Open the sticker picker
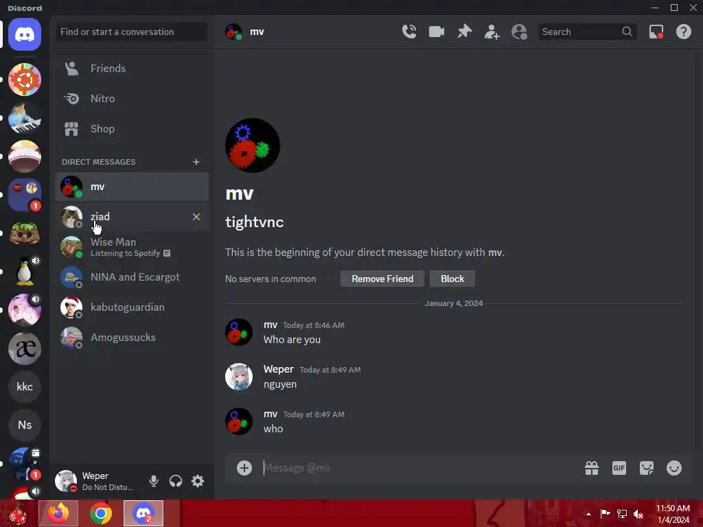Viewport: 703px width, 527px height. 647,468
